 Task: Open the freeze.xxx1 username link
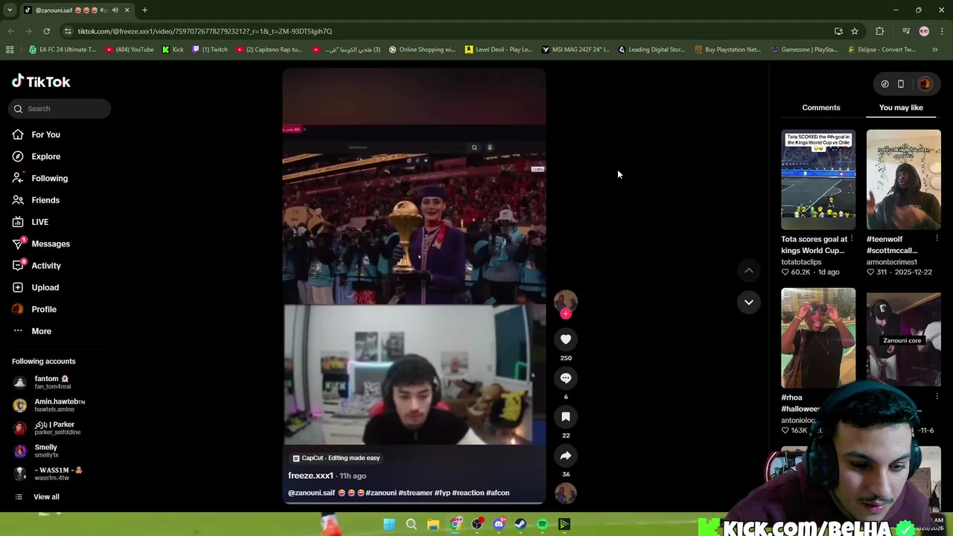tap(310, 476)
